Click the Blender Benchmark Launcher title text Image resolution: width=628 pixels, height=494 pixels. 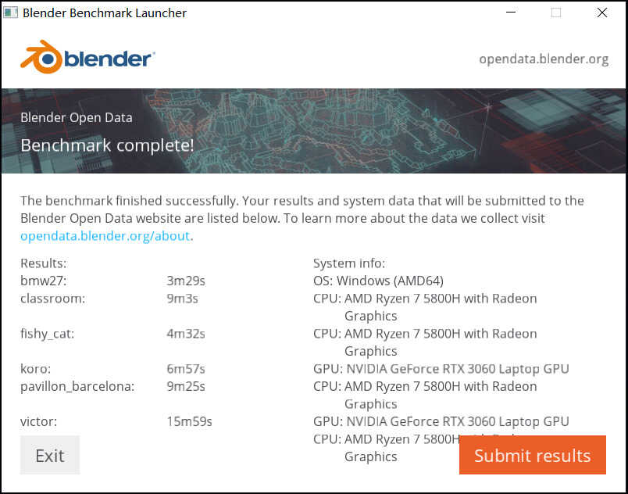(x=105, y=13)
